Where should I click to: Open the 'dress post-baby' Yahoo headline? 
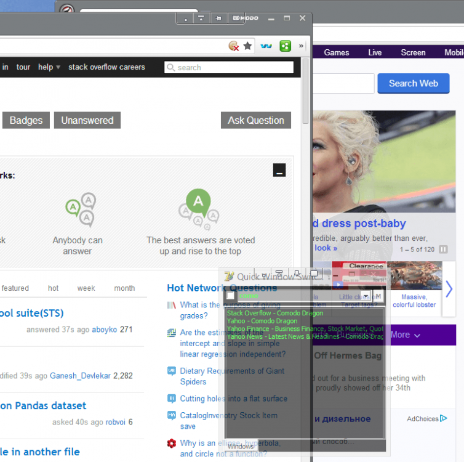359,223
